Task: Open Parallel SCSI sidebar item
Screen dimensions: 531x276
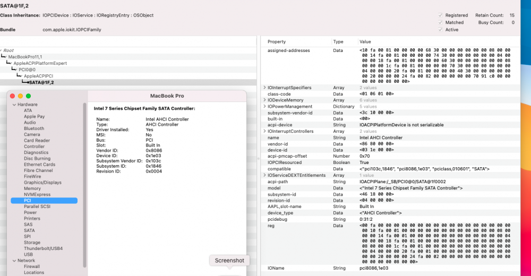Action: [x=37, y=206]
